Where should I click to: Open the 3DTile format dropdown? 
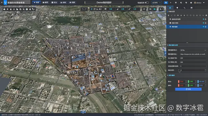point(193,50)
